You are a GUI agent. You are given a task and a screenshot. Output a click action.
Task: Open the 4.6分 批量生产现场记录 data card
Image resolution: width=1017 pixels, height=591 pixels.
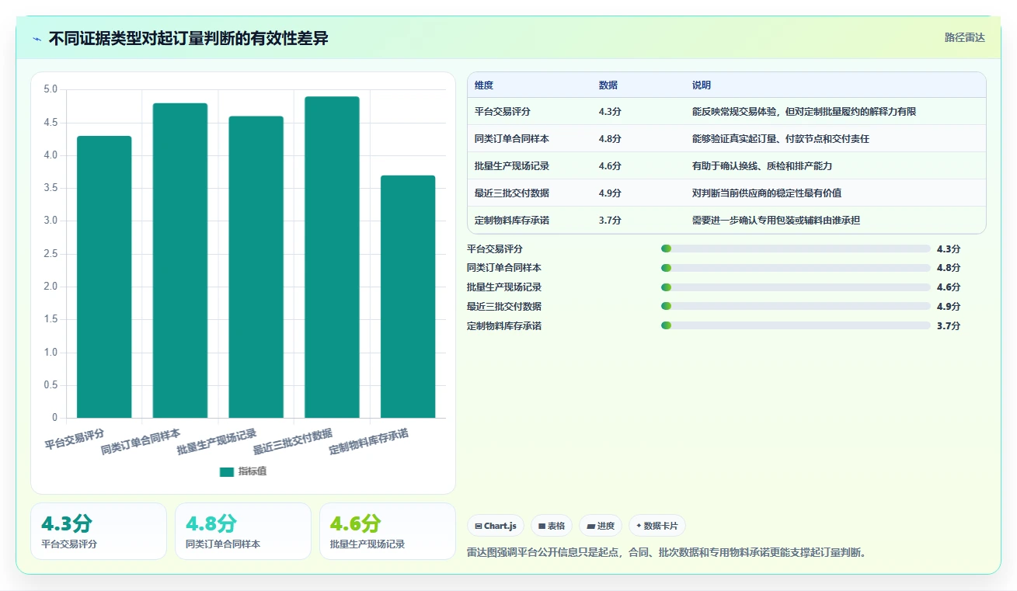point(388,531)
